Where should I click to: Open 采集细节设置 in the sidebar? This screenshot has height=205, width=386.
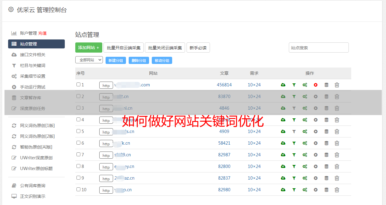pyautogui.click(x=32, y=76)
